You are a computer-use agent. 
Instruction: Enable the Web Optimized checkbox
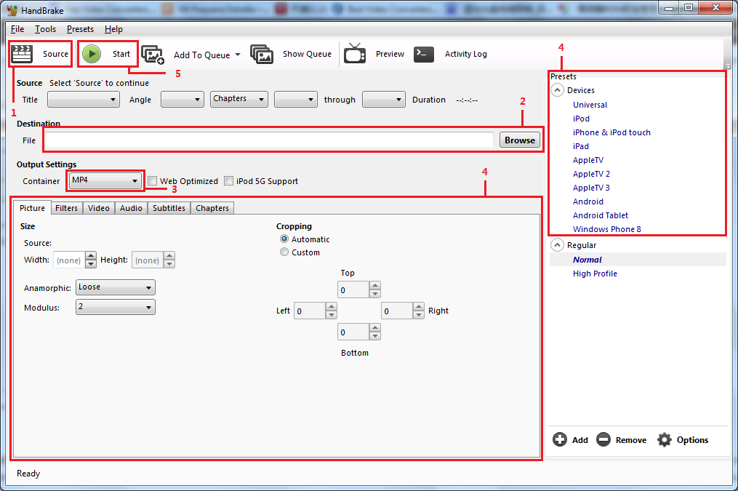(153, 181)
